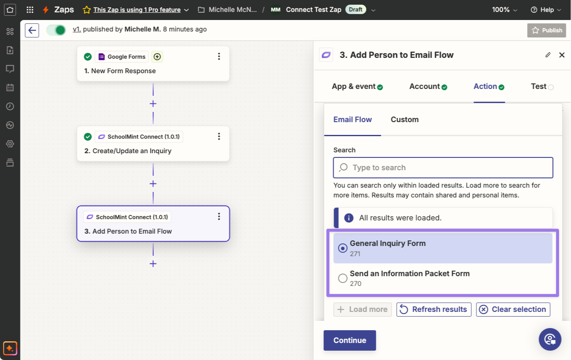571x360 pixels.
Task: Select the Add Person to Email Flow card
Action: coord(153,224)
